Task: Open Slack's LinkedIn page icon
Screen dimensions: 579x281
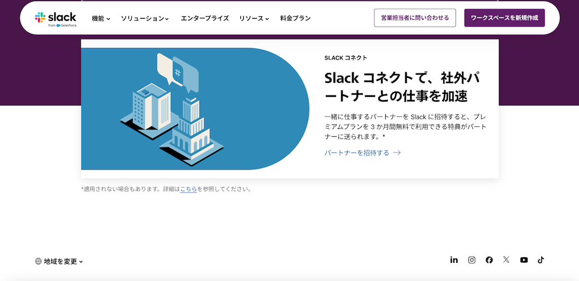Action: [x=454, y=260]
